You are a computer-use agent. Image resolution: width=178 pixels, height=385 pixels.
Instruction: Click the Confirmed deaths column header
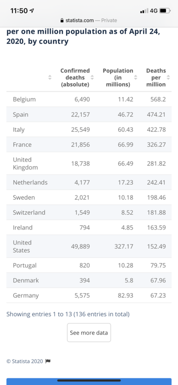coord(75,77)
